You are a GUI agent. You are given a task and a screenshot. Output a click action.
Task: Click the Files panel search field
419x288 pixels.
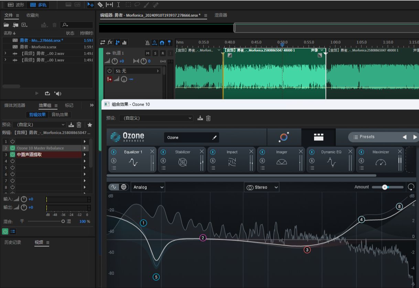[76, 25]
